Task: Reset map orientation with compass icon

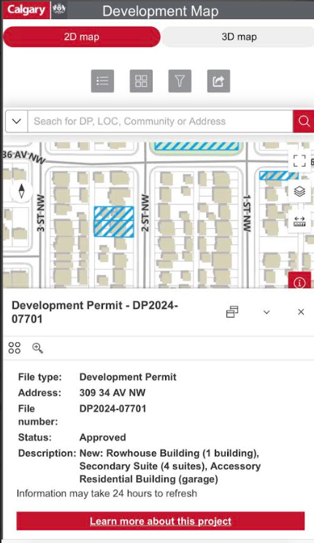Action: (21, 191)
